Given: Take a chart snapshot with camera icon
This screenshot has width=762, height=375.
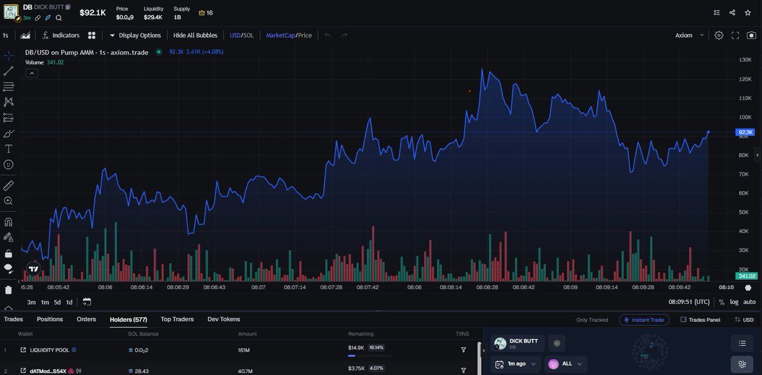Looking at the screenshot, I should [751, 35].
